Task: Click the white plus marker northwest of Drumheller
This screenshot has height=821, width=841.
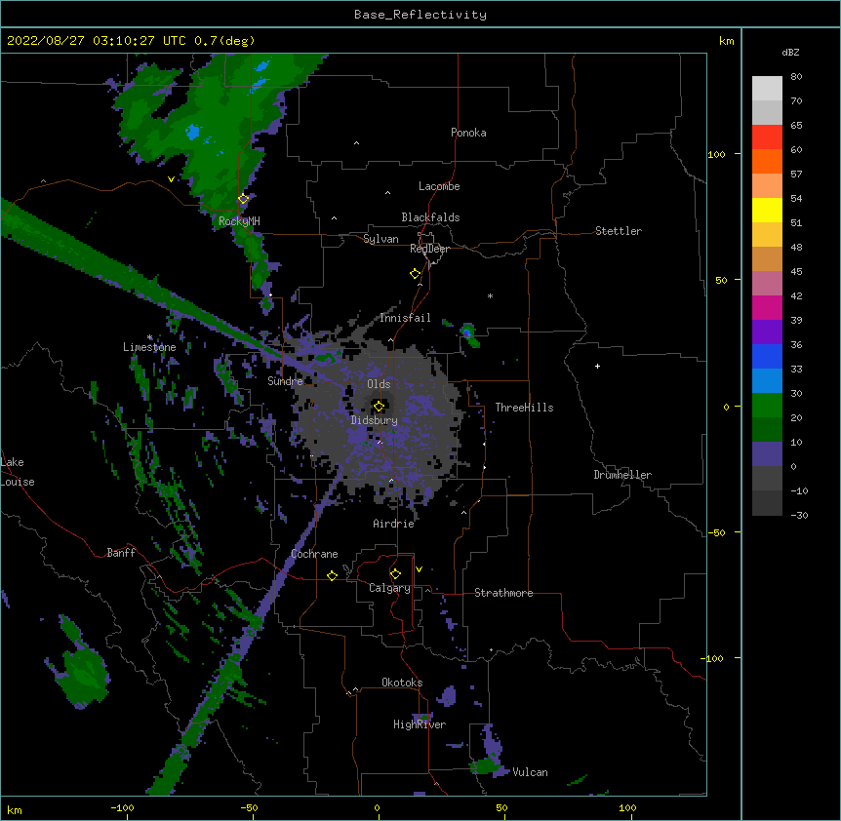Action: tap(597, 366)
